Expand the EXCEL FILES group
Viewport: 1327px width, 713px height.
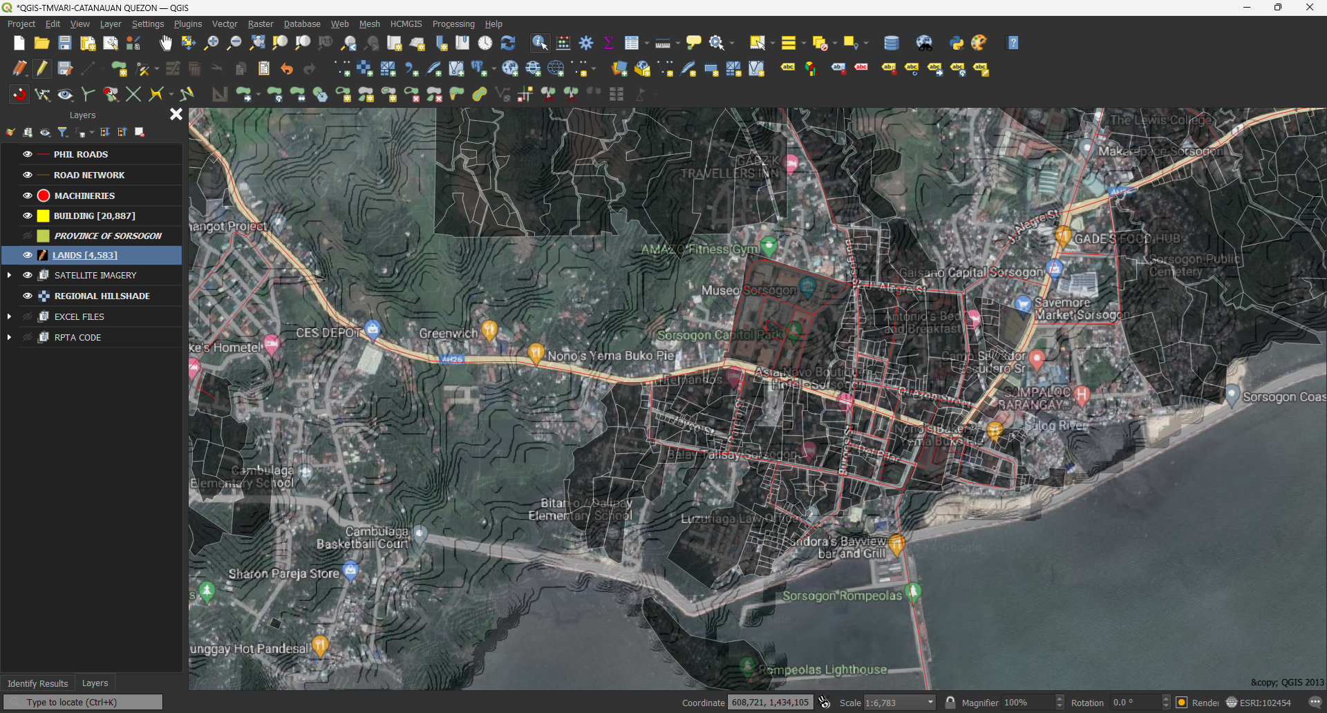point(9,316)
